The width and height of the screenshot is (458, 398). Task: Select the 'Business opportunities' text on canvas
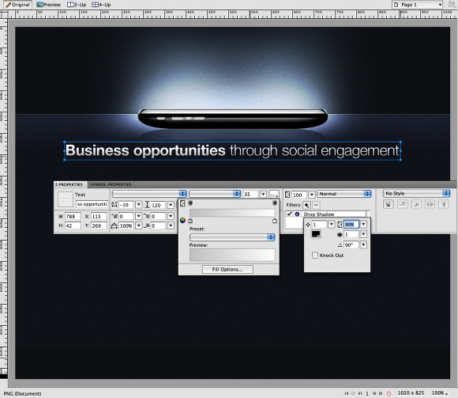pos(145,150)
